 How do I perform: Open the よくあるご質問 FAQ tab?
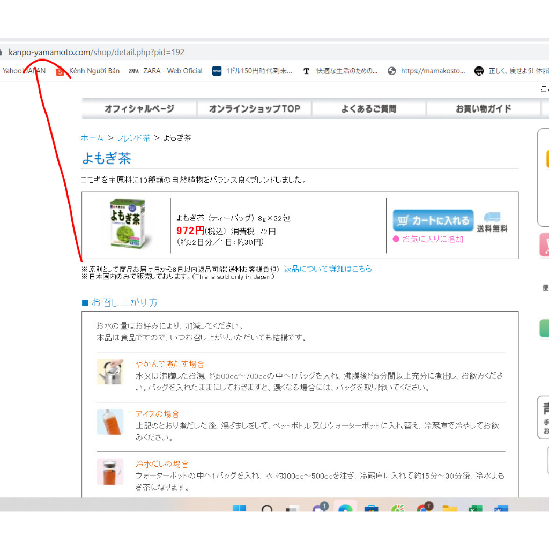coord(369,109)
